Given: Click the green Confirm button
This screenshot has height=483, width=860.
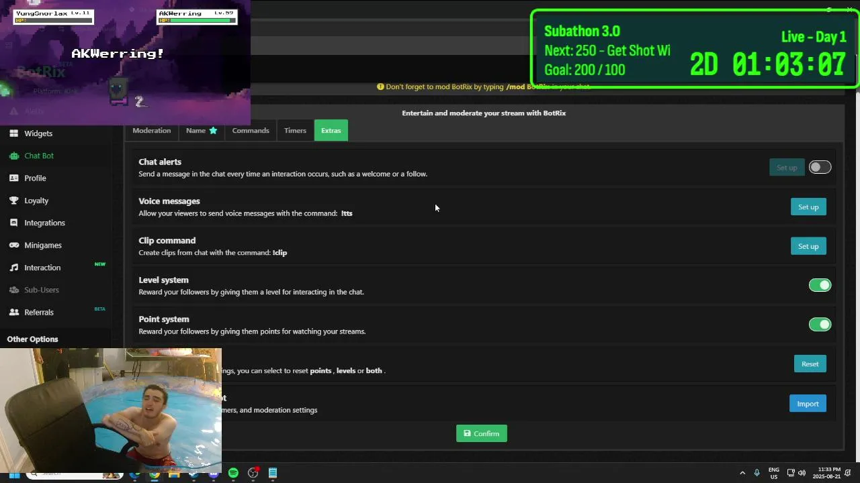Looking at the screenshot, I should [482, 434].
